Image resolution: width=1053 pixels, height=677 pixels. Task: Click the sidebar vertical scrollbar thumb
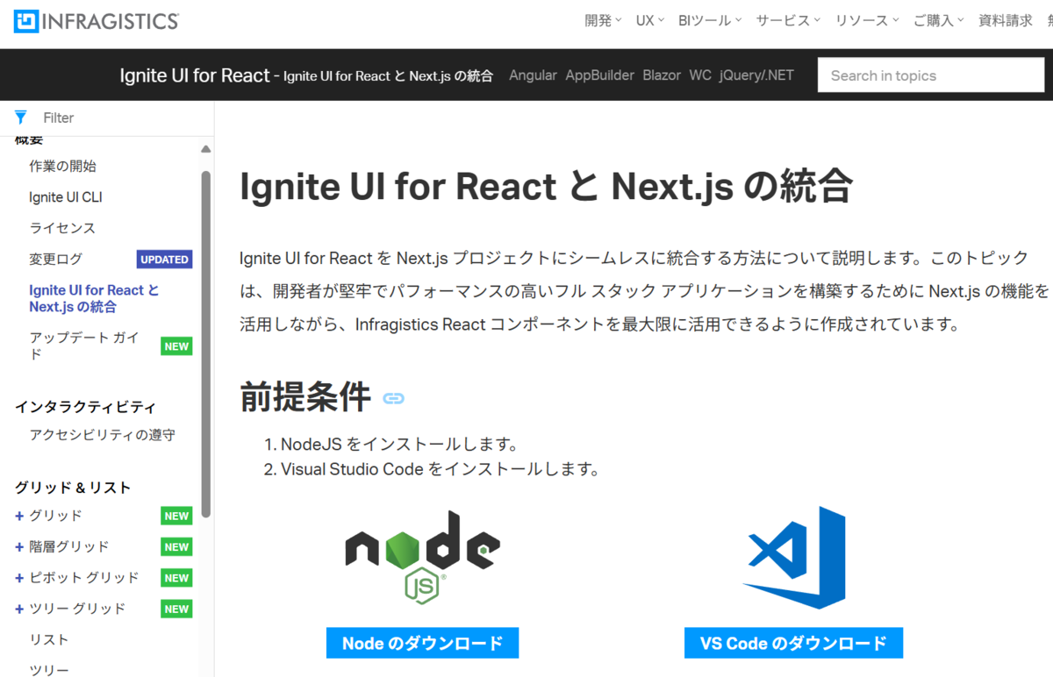pos(206,342)
